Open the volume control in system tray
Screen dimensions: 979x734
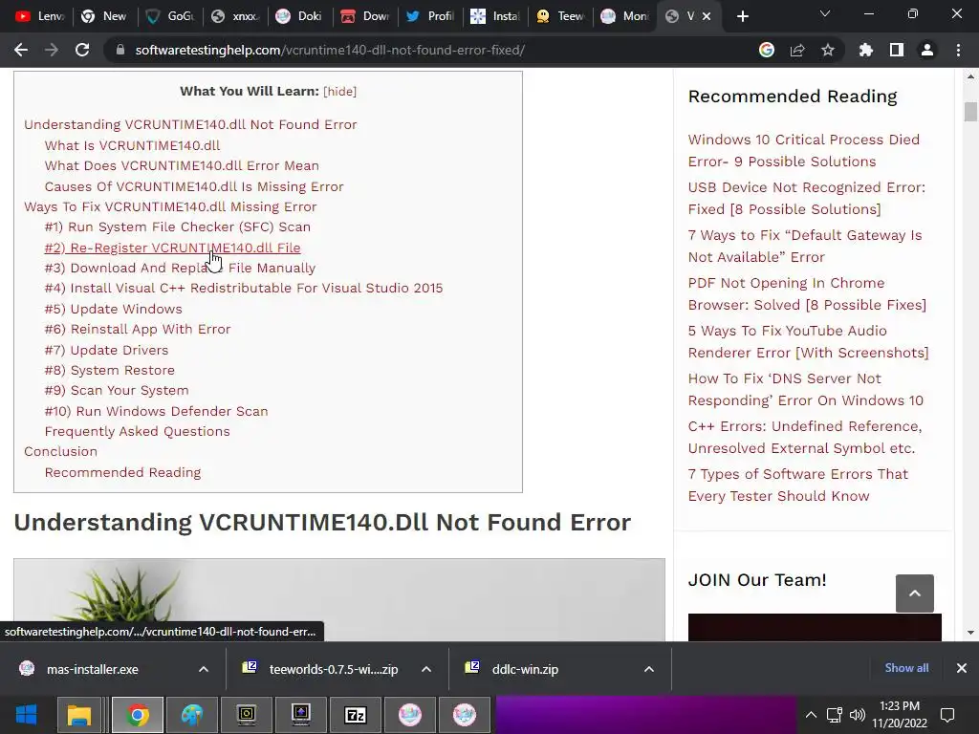pos(858,715)
